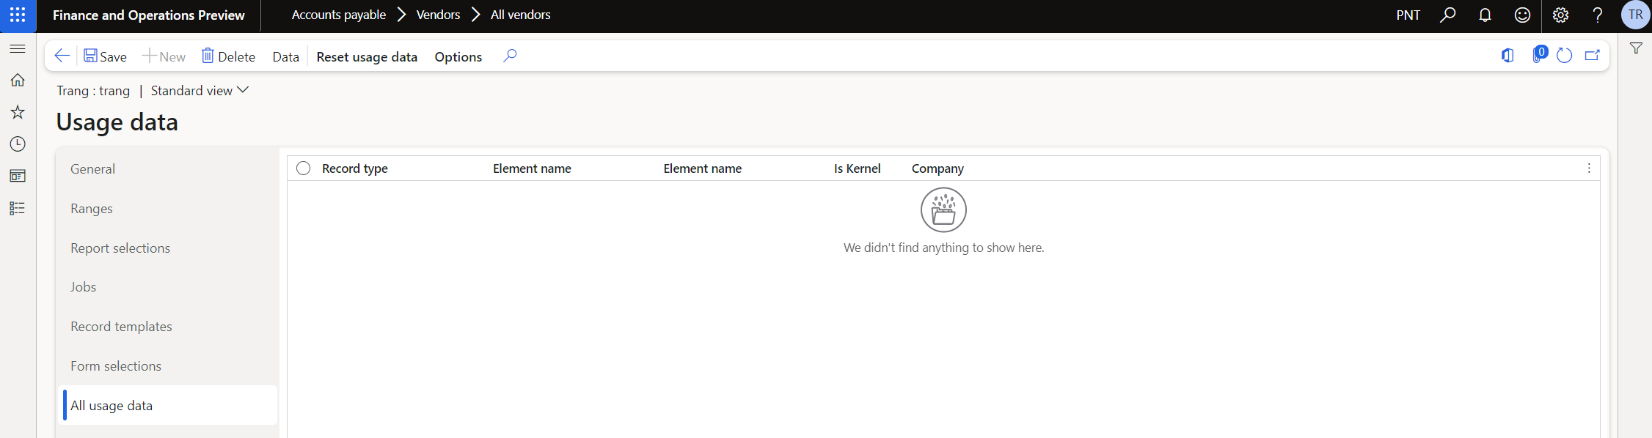Open Workspaces icon in sidebar
The height and width of the screenshot is (438, 1652).
(x=18, y=177)
